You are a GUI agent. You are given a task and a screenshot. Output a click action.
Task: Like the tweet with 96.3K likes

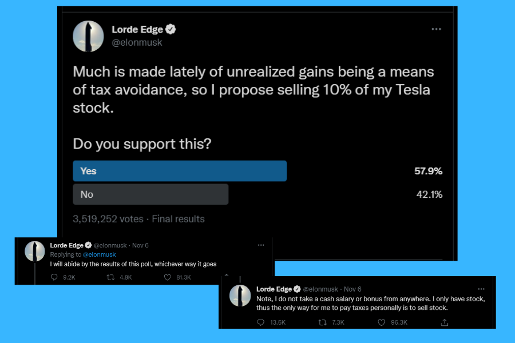382,322
